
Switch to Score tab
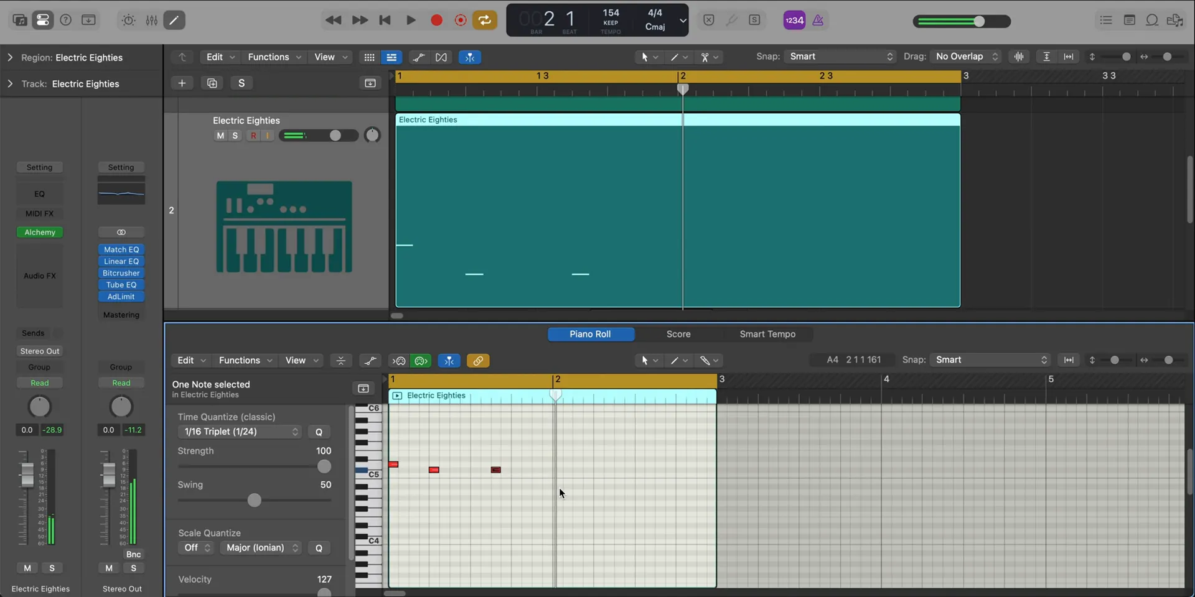(678, 334)
